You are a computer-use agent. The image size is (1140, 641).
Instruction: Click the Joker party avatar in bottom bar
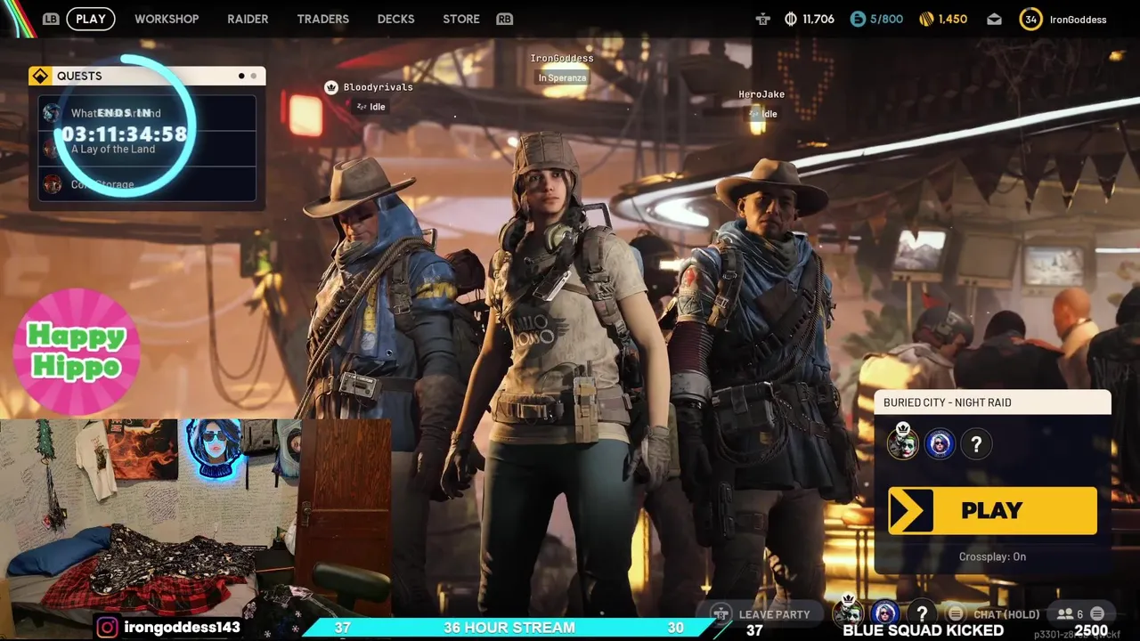[849, 613]
